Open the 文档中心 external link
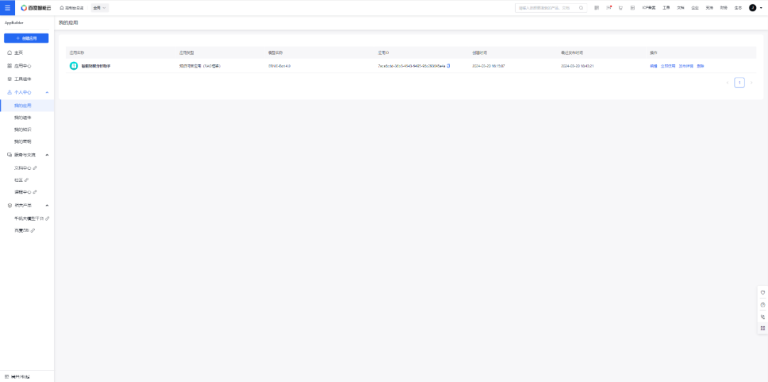768x382 pixels. click(x=26, y=168)
